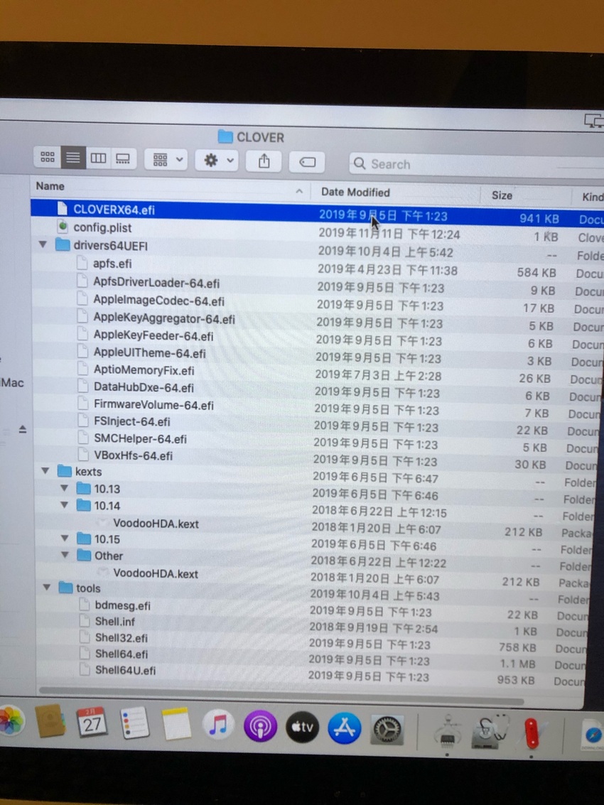Open Podcasts from the Dock
Viewport: 604px width, 805px height.
pyautogui.click(x=260, y=726)
